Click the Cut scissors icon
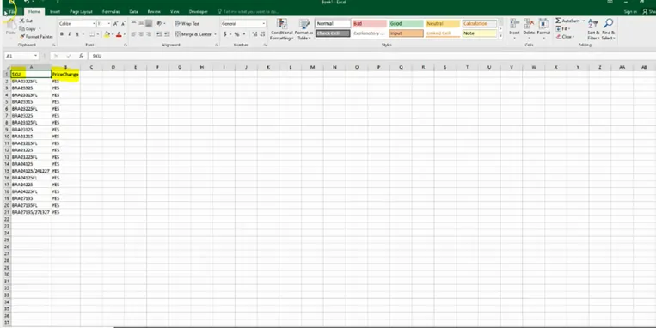Viewport: 656px width, 328px height. point(22,21)
